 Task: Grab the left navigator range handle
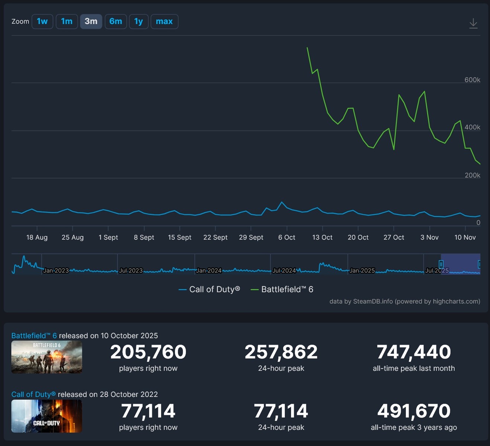[441, 264]
